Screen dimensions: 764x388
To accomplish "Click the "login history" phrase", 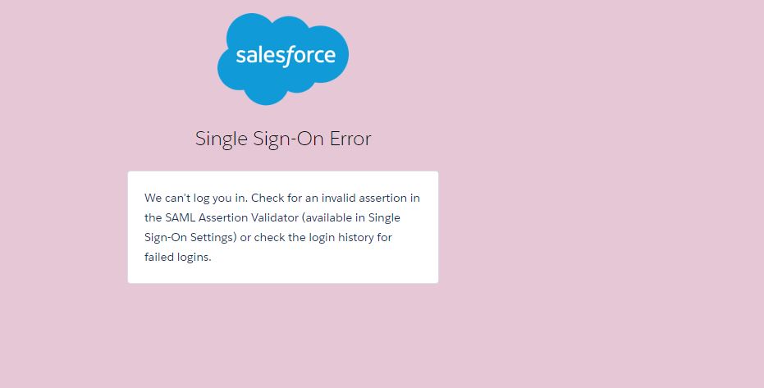I will point(337,237).
